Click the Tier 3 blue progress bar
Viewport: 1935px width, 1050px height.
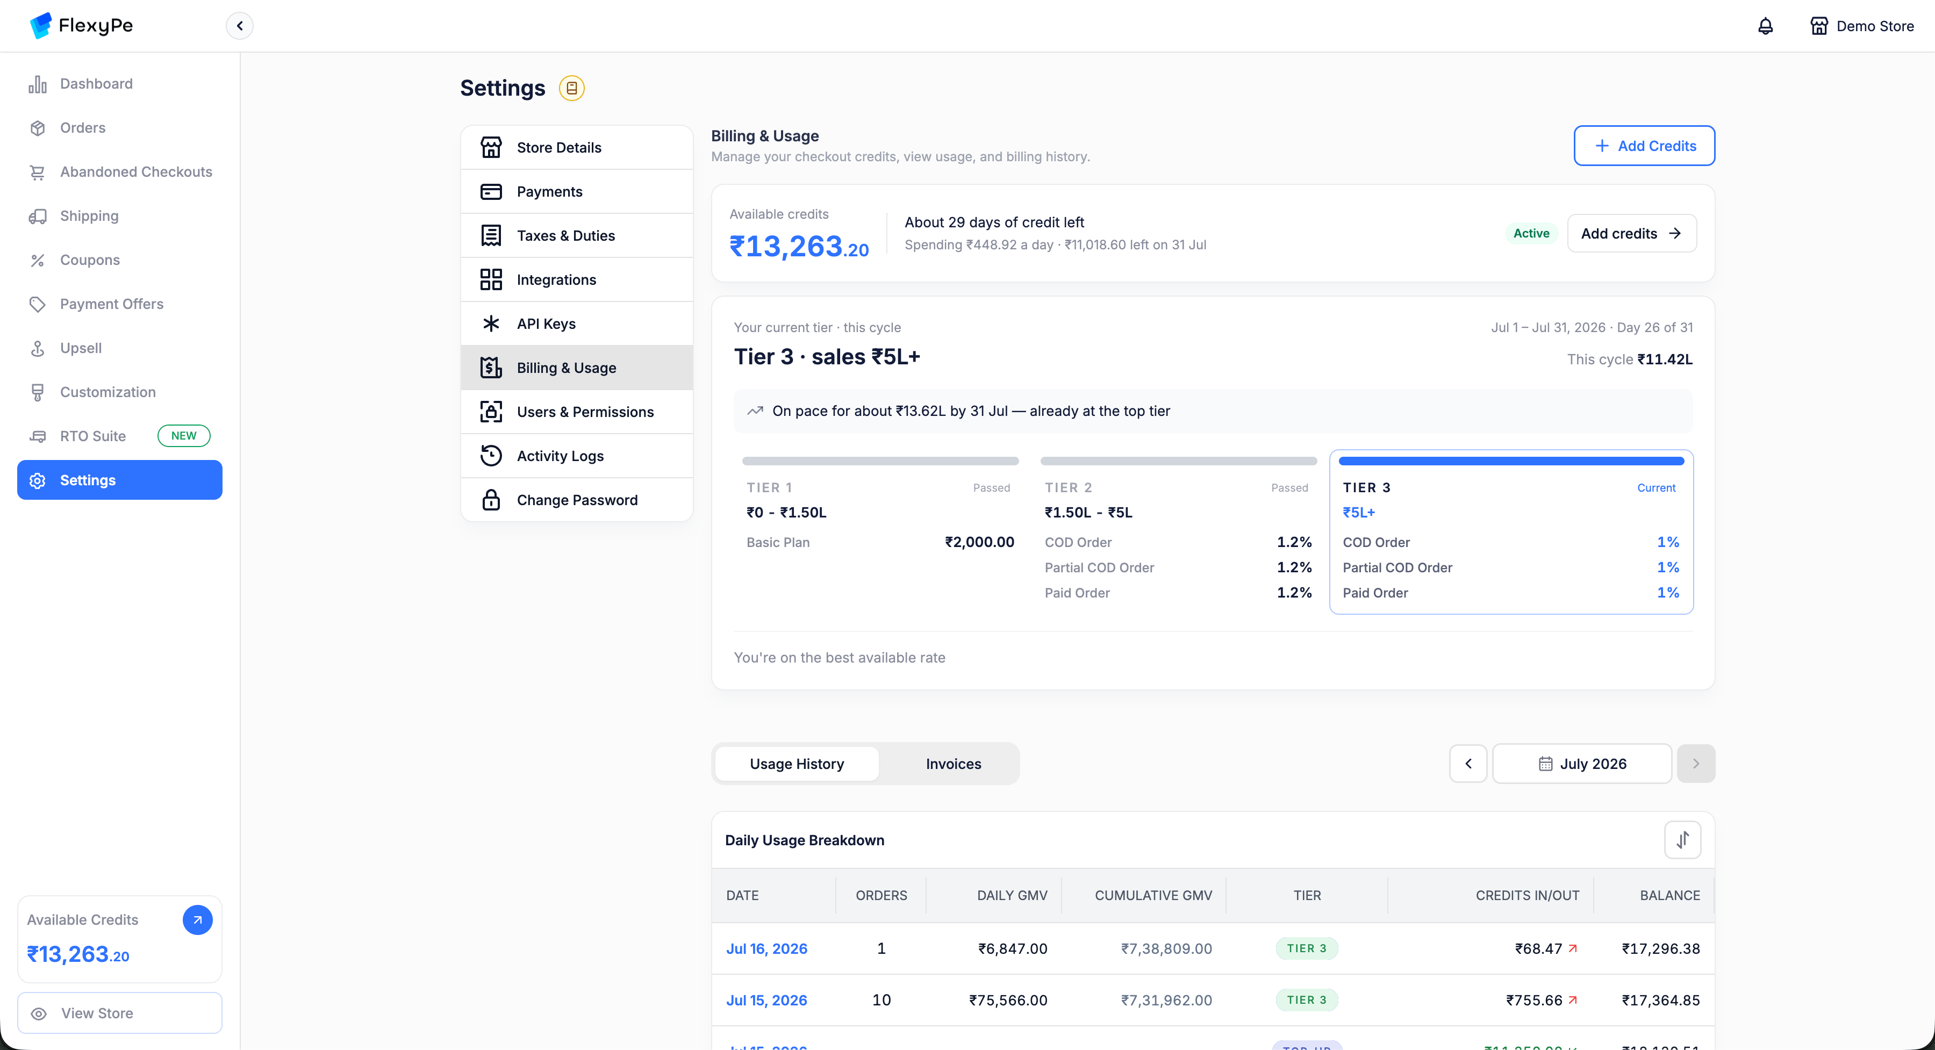click(1511, 461)
